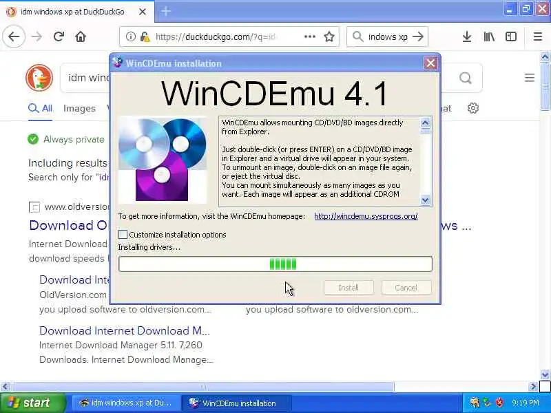
Task: Switch to Firefox taskbar button
Action: [126, 403]
